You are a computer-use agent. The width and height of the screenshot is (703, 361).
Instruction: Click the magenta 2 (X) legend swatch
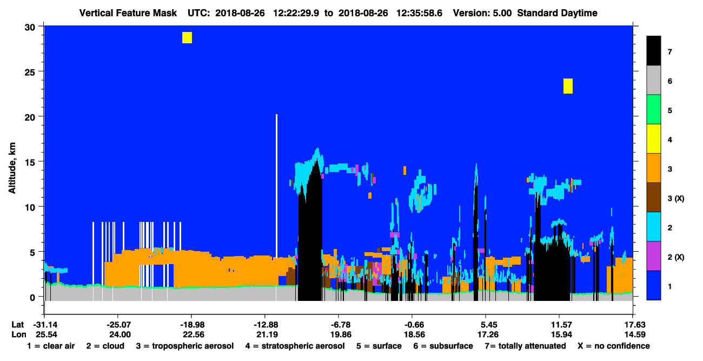pyautogui.click(x=654, y=256)
